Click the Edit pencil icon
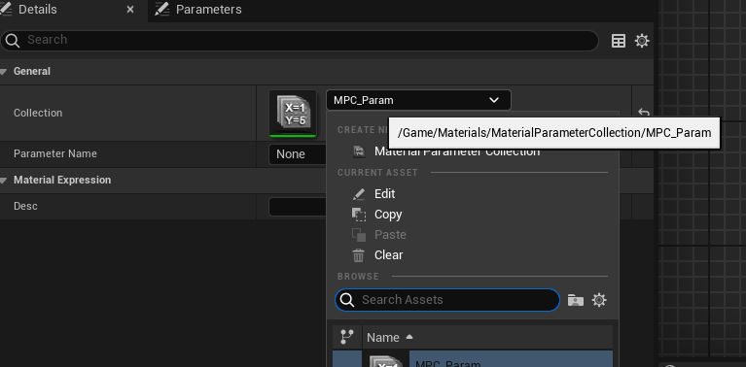Viewport: 746px width, 367px height. point(358,194)
